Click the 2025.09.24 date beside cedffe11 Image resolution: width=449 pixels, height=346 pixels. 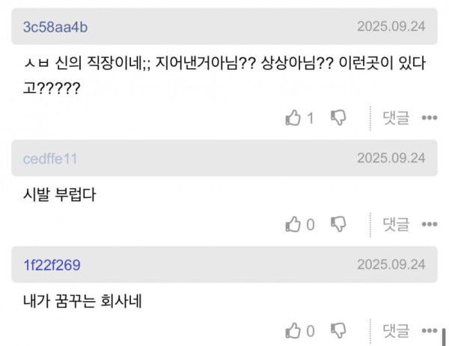(391, 158)
